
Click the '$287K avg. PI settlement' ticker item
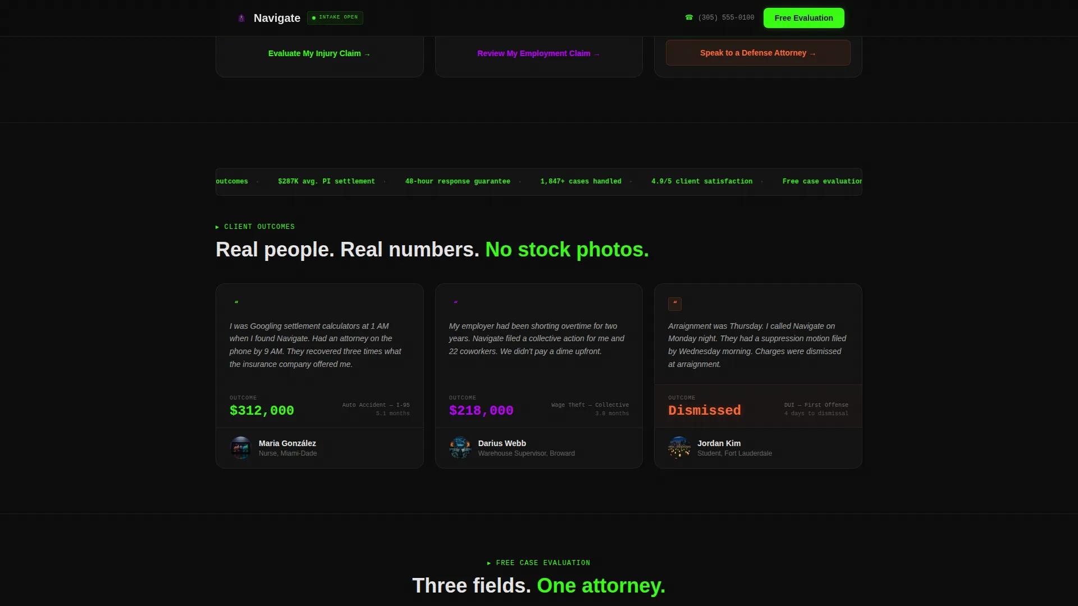[326, 181]
